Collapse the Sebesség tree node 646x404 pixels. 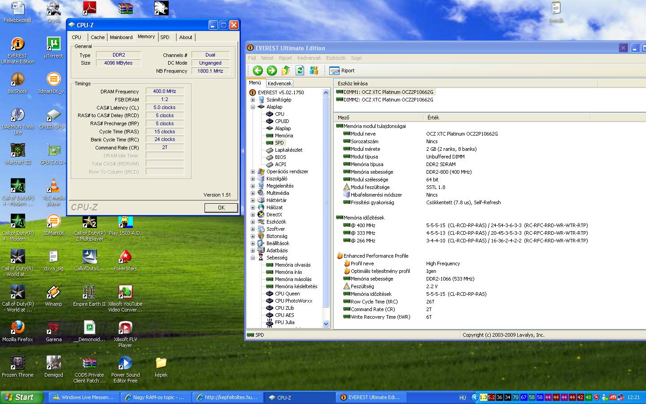tap(253, 258)
